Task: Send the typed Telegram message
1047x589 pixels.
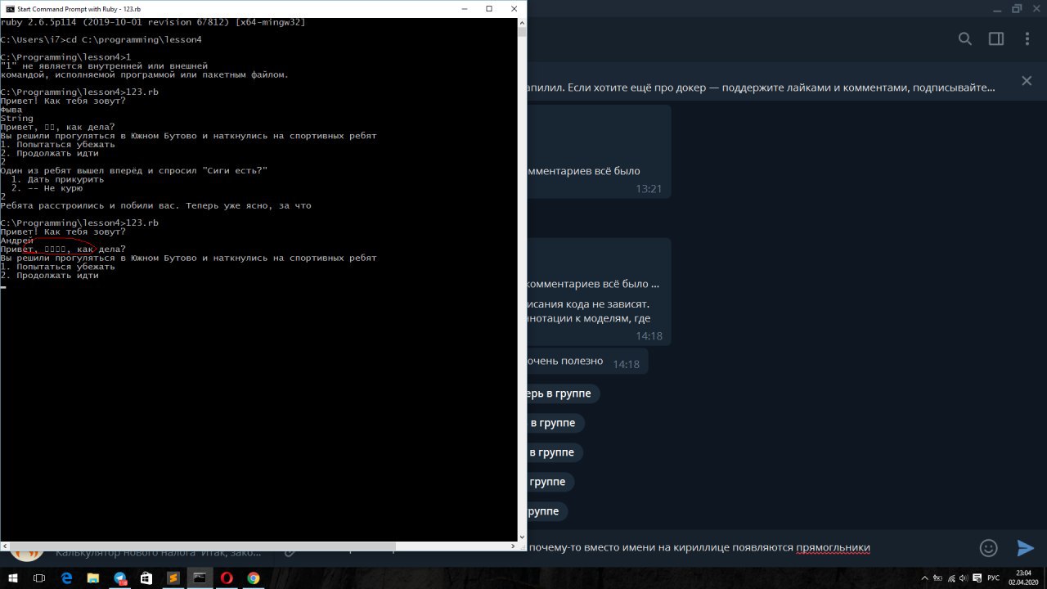Action: [x=1025, y=548]
